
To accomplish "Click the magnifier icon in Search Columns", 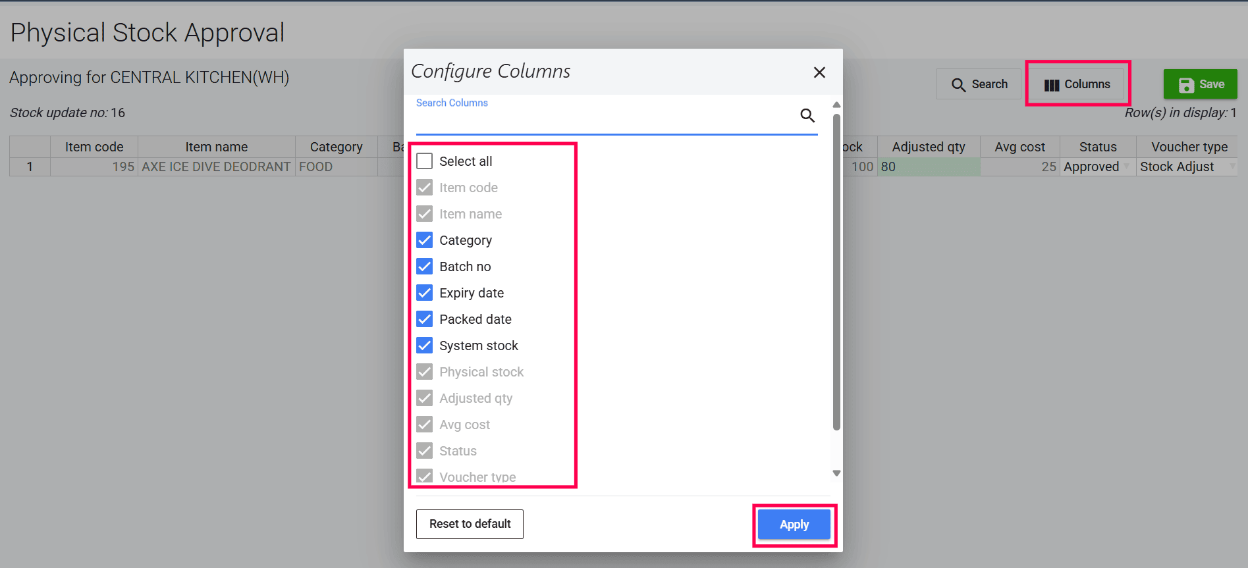I will click(807, 116).
